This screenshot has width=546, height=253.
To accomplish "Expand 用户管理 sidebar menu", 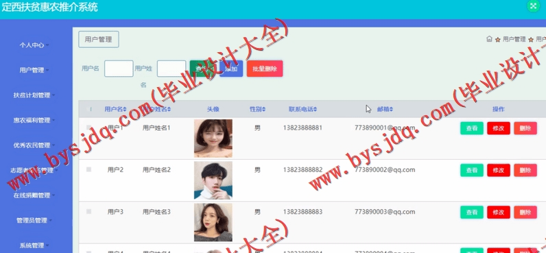I will click(34, 71).
